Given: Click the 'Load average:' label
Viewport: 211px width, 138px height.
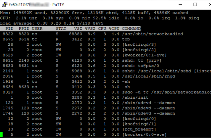Looking at the screenshot, I should 17,23.
